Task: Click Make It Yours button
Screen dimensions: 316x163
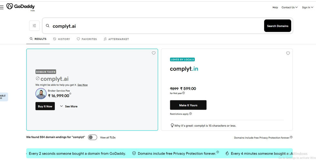Action: (188, 105)
